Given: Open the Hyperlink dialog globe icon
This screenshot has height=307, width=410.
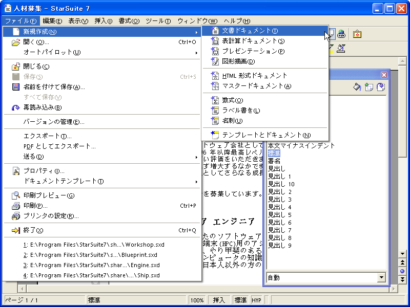Looking at the screenshot, I should [x=341, y=34].
